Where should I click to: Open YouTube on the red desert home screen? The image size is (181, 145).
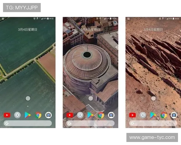[x=132, y=115]
